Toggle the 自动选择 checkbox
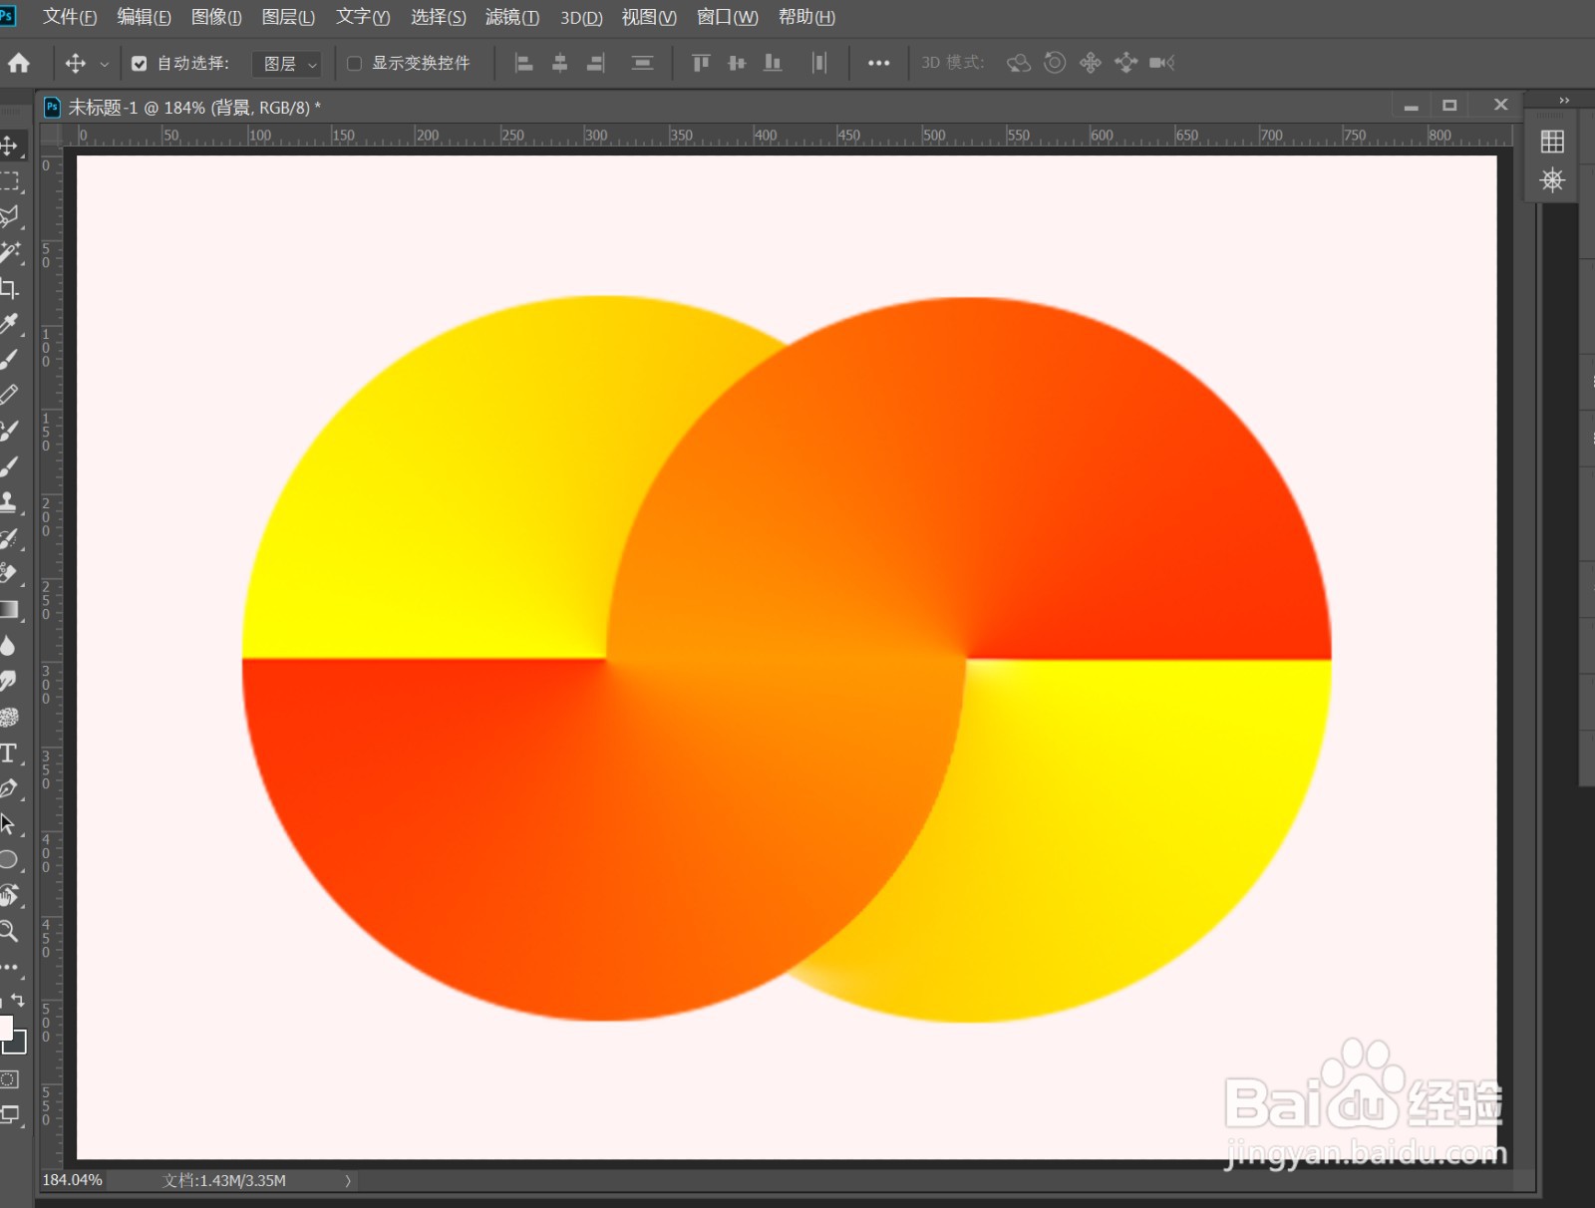The image size is (1595, 1208). point(140,64)
